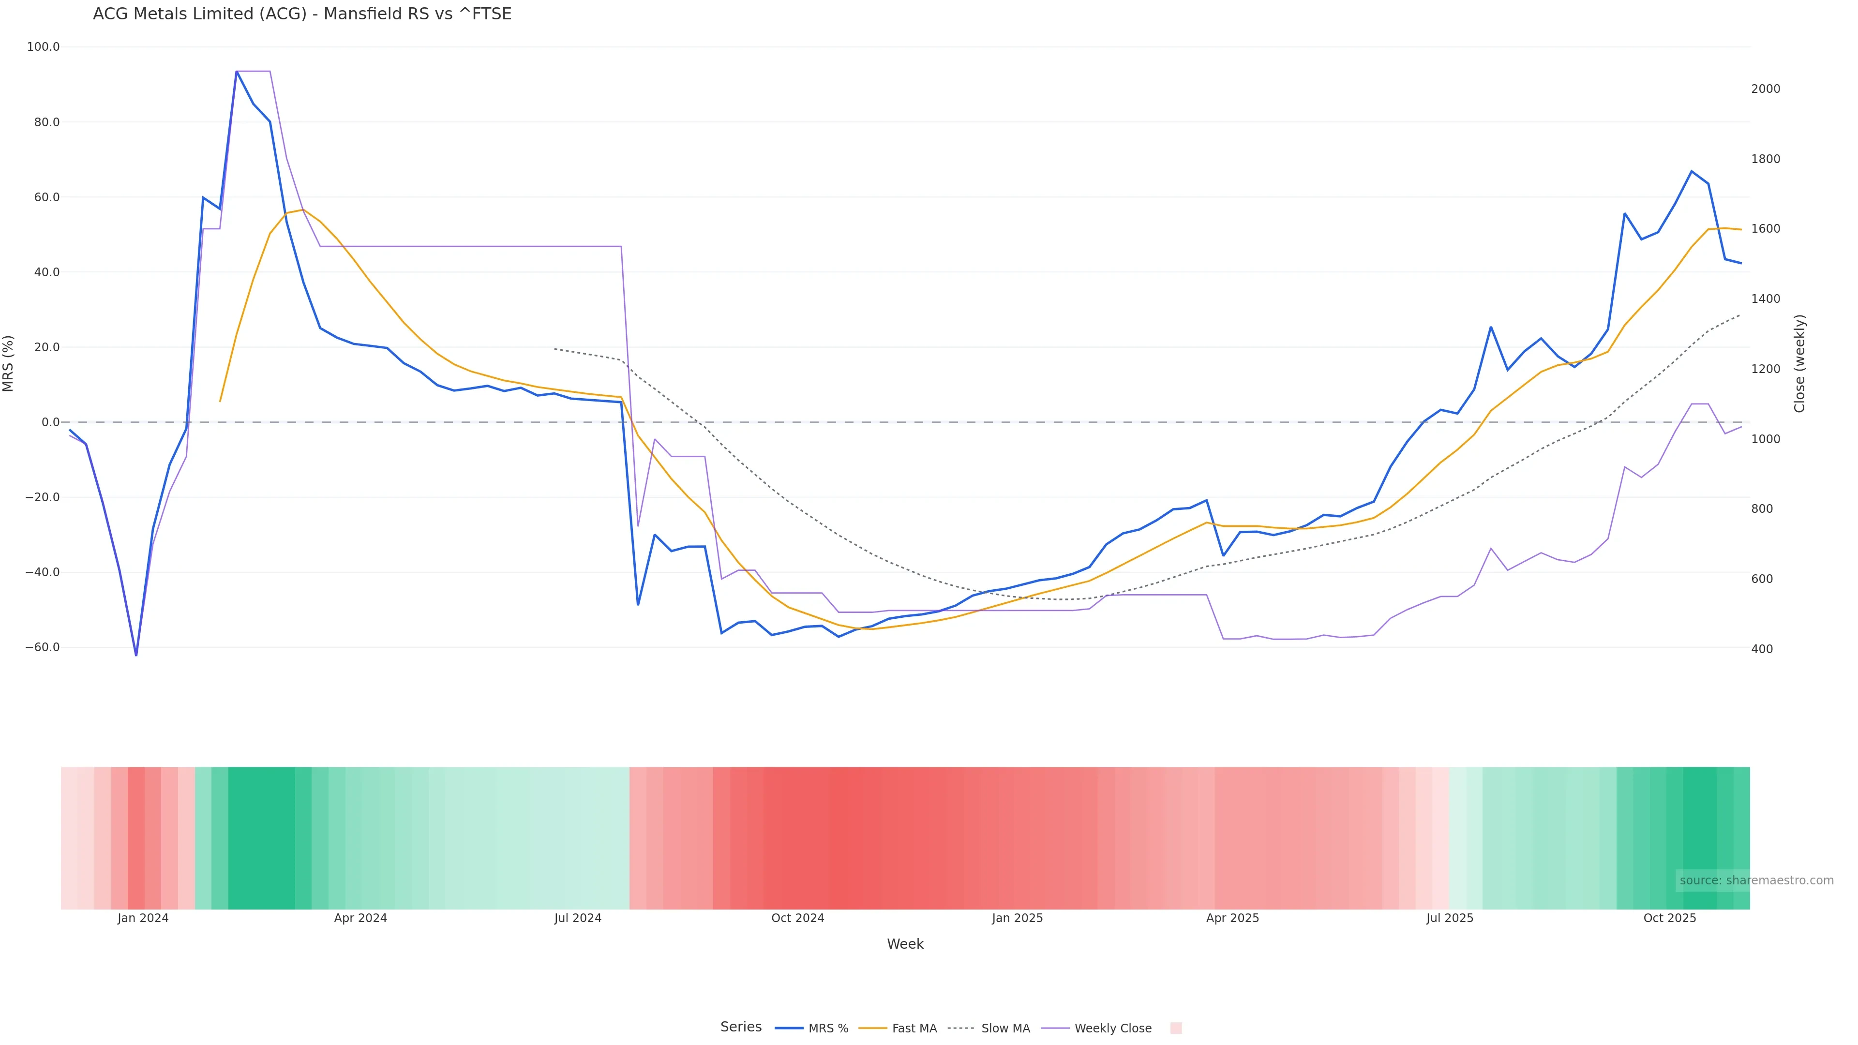The height and width of the screenshot is (1045, 1858).
Task: Click the pink swatch ending the legend
Action: coord(1176,1029)
